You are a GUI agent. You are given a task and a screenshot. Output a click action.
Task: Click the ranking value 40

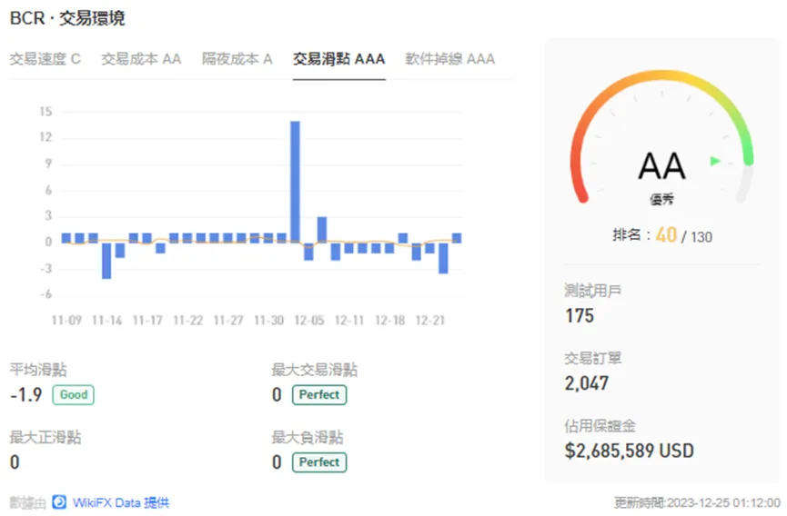coord(666,235)
